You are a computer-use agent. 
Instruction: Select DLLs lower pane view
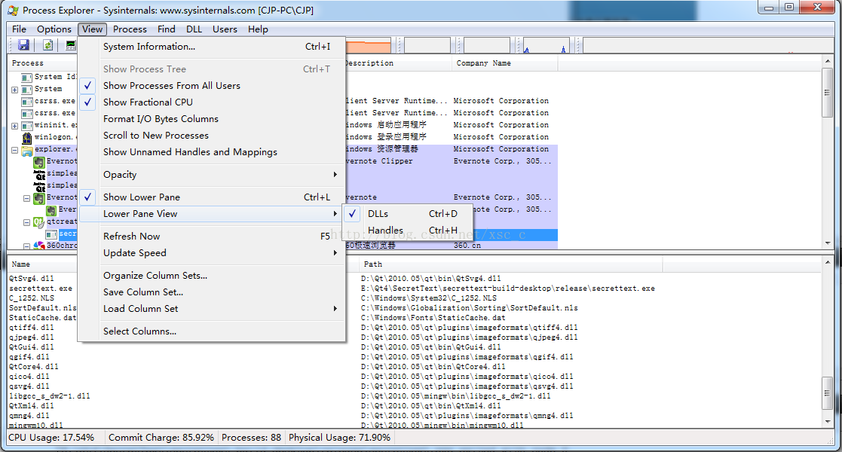(408, 214)
